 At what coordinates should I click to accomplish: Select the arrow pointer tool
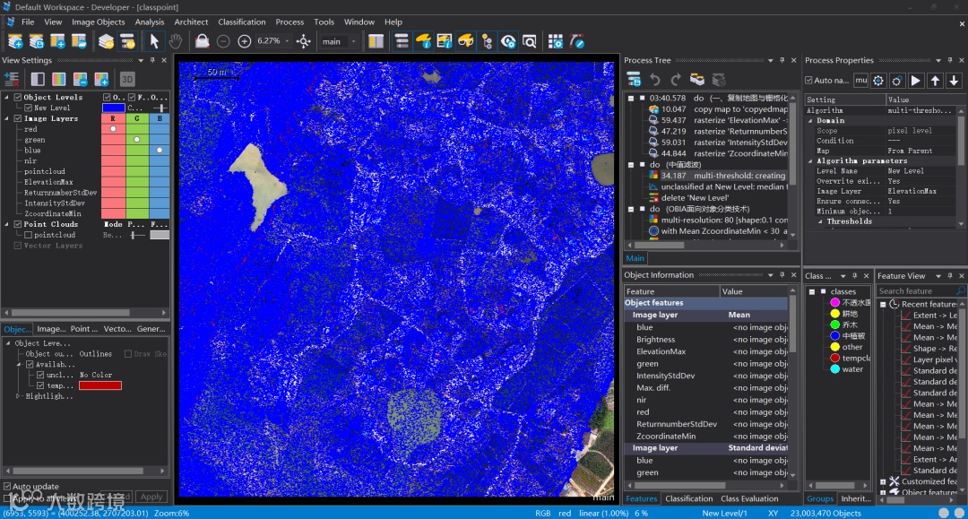154,41
